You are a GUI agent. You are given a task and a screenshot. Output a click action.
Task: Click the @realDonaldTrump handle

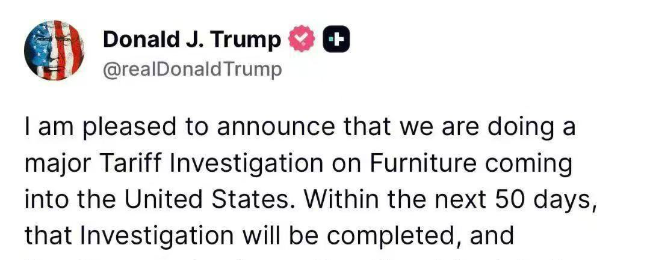(x=193, y=70)
